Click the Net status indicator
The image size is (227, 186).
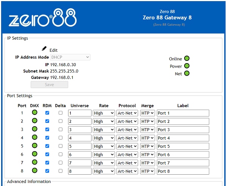pos(187,73)
